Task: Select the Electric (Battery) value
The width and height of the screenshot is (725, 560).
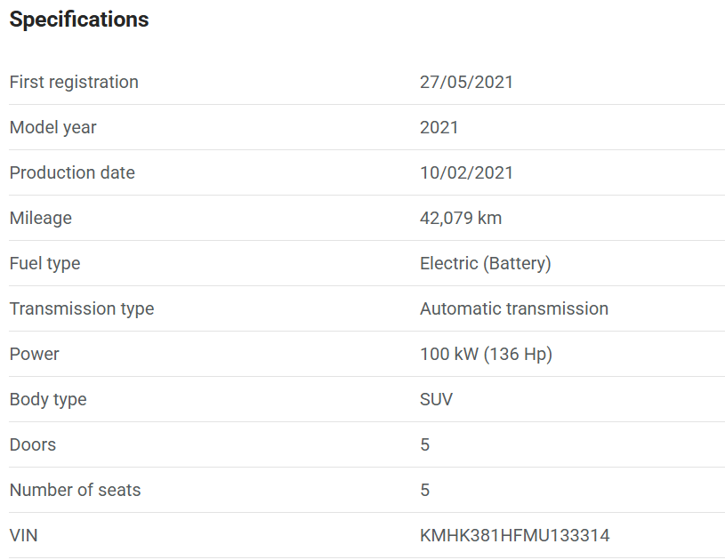Action: (x=485, y=263)
